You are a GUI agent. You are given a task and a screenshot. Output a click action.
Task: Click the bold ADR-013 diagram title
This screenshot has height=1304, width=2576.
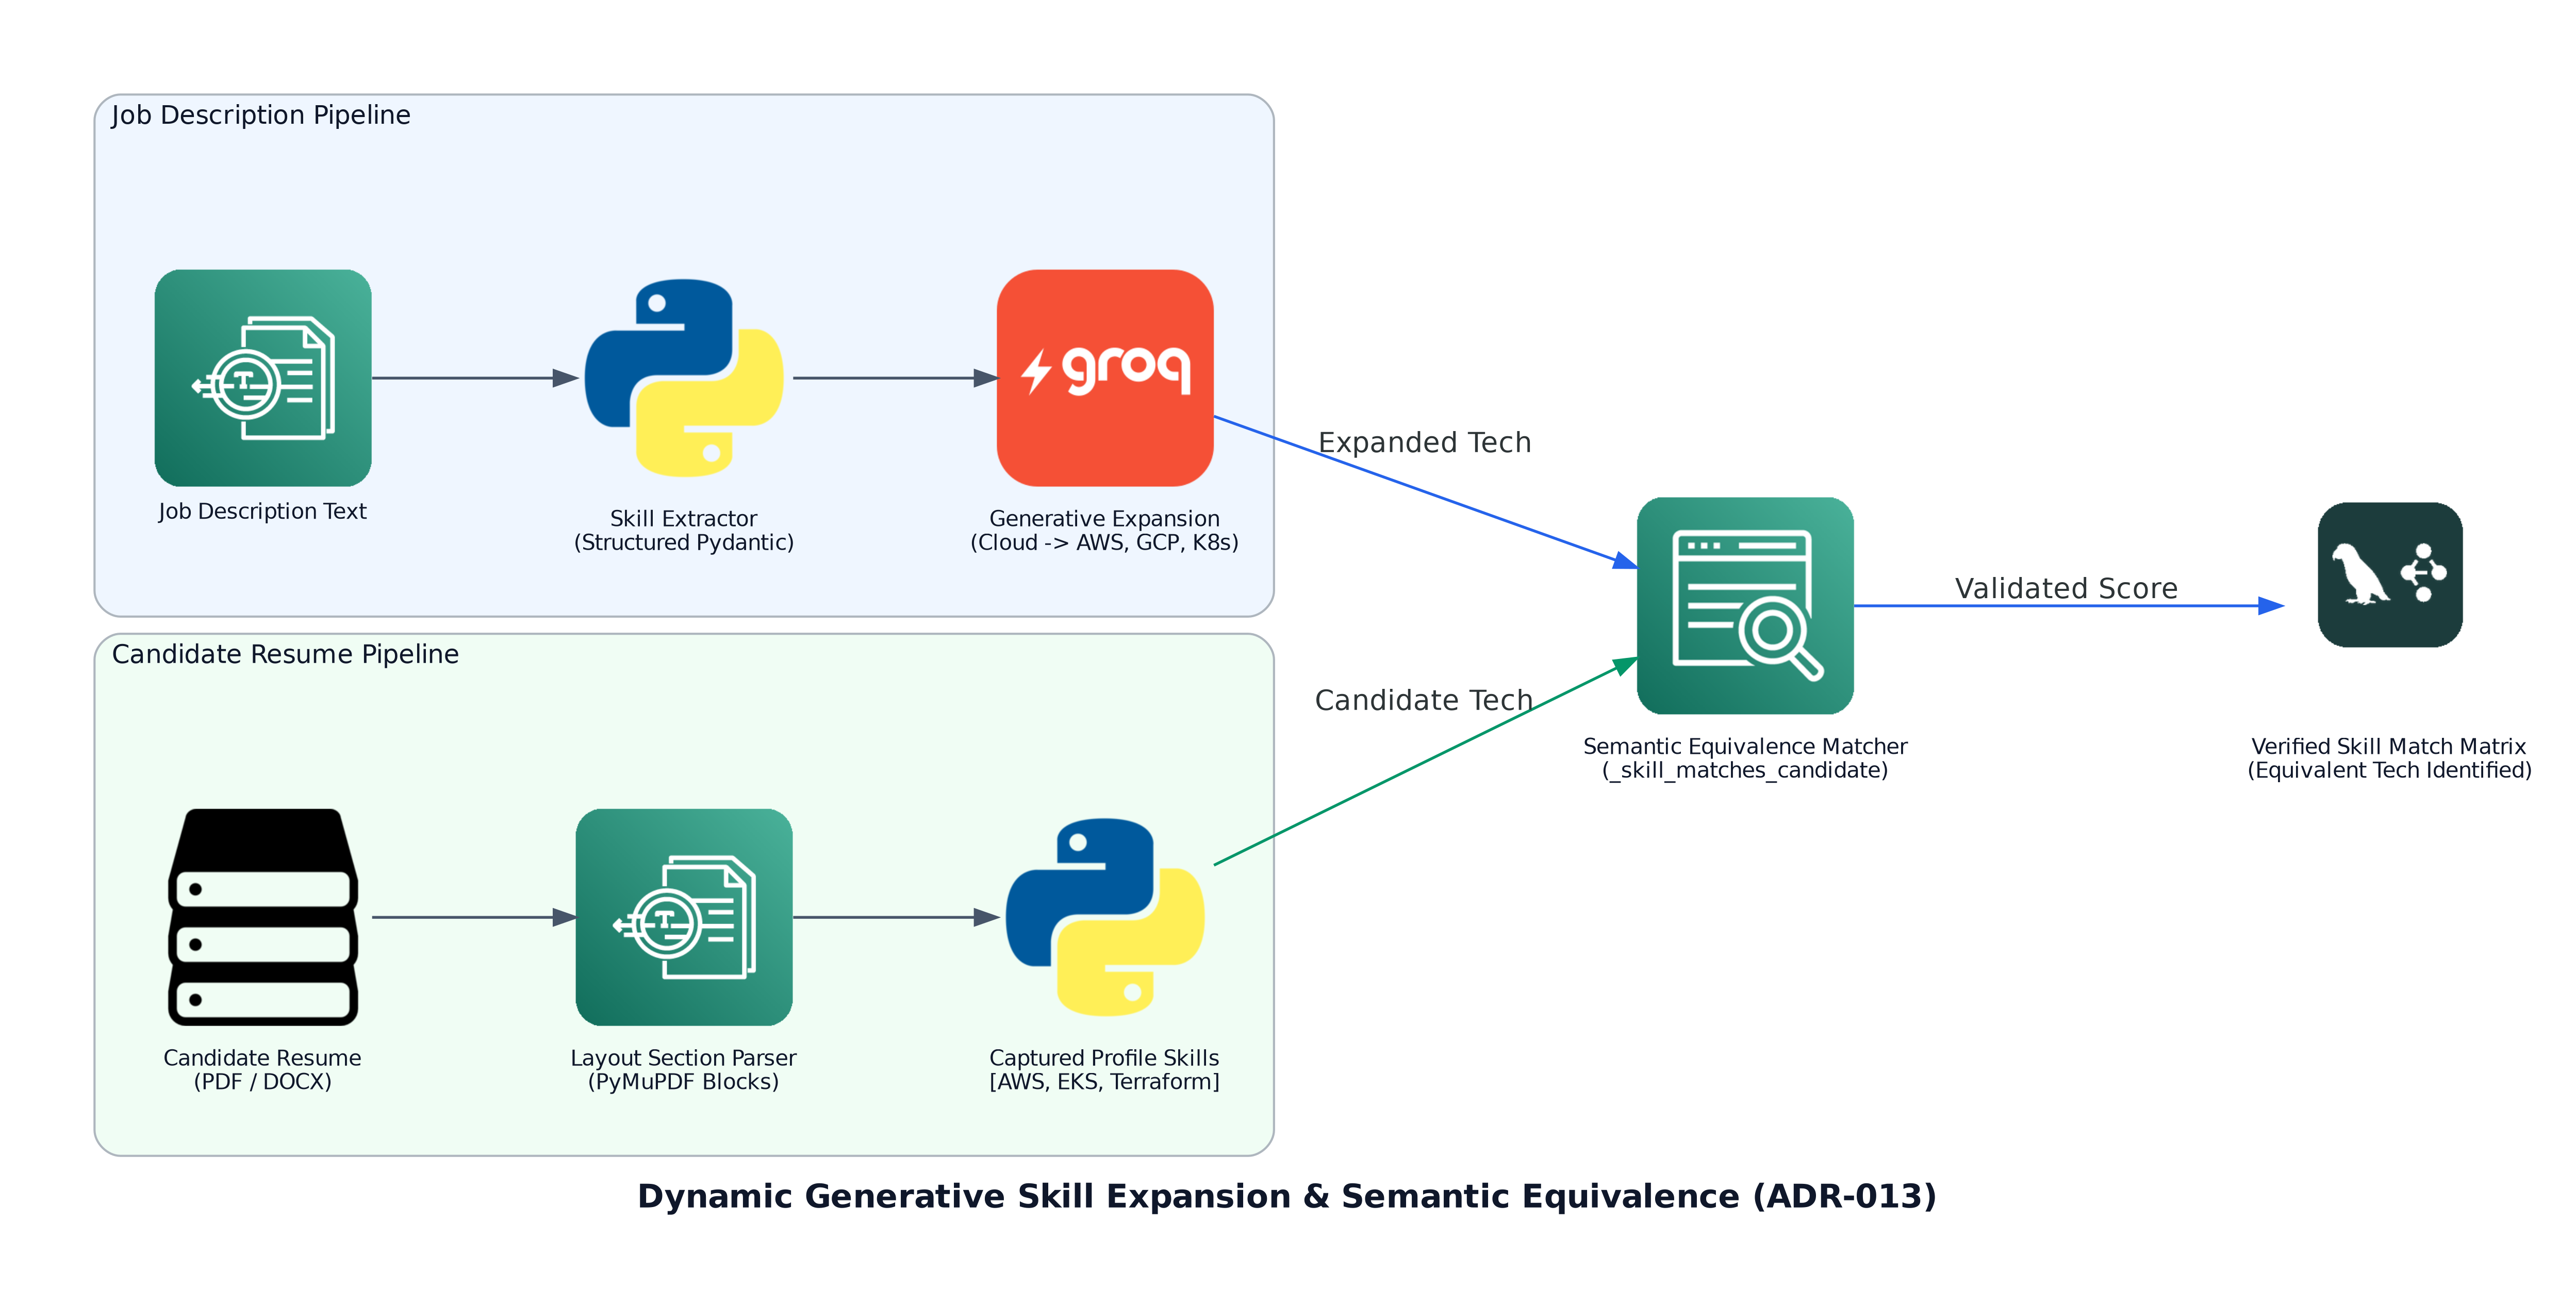point(1287,1197)
